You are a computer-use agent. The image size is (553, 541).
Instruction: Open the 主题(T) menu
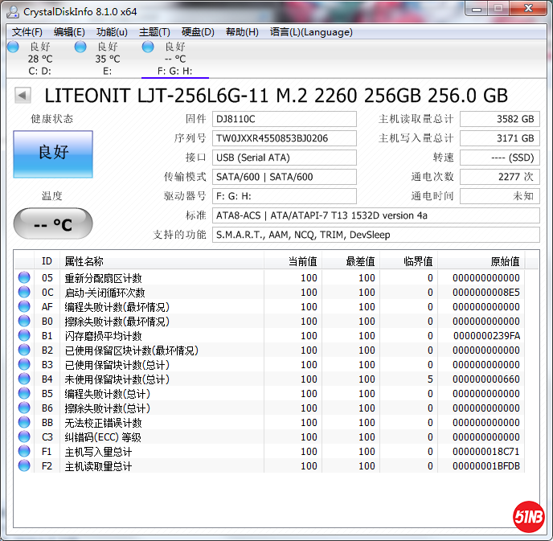[154, 32]
